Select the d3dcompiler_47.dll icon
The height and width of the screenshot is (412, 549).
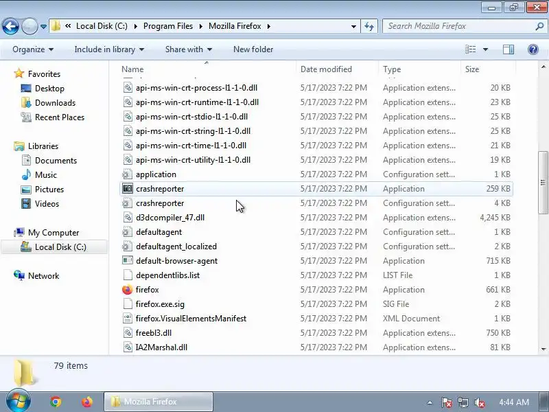click(128, 218)
